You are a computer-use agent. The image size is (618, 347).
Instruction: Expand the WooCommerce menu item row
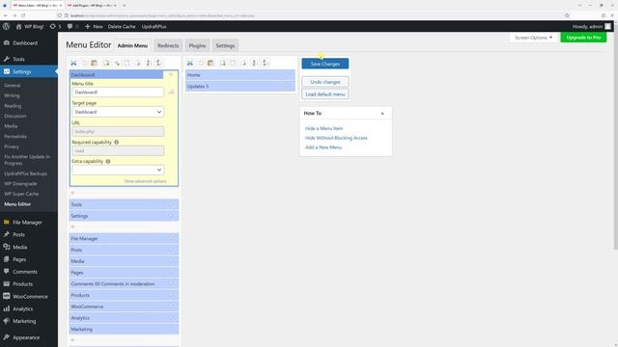(171, 307)
